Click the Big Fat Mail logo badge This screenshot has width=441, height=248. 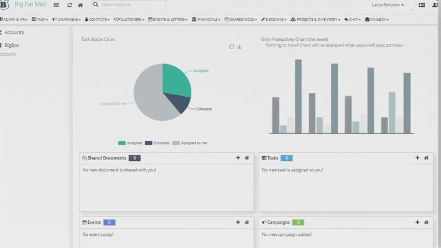pos(4,5)
